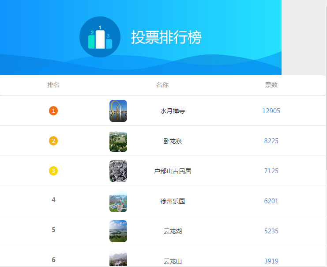Click the vote count 12905
Viewport: 327px width, 267px height.
pos(271,111)
